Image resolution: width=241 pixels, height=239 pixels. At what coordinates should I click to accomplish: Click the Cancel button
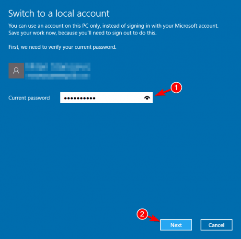[217, 225]
